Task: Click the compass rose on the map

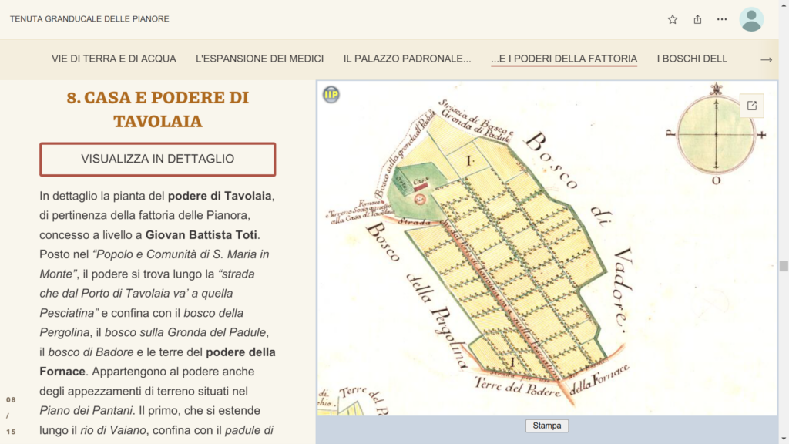Action: pyautogui.click(x=716, y=134)
